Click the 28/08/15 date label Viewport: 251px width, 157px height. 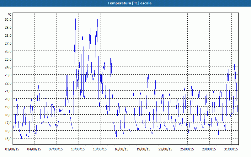coord(209,149)
